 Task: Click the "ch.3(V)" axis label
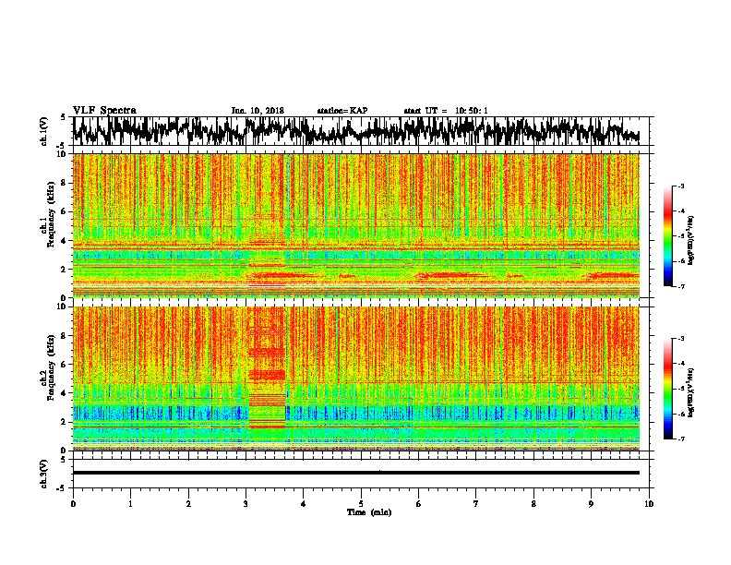[x=44, y=474]
